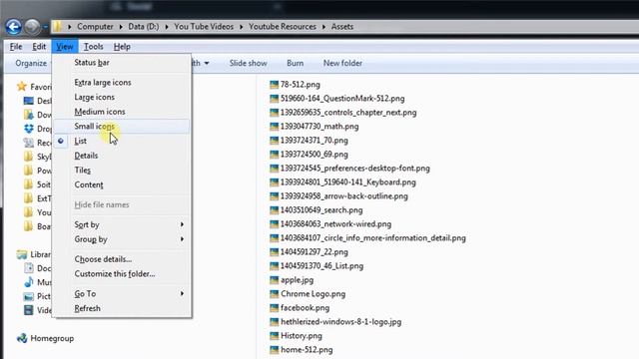Screen dimensions: 639x359
Task: Click the Homegroup icon in sidebar
Action: [x=22, y=338]
